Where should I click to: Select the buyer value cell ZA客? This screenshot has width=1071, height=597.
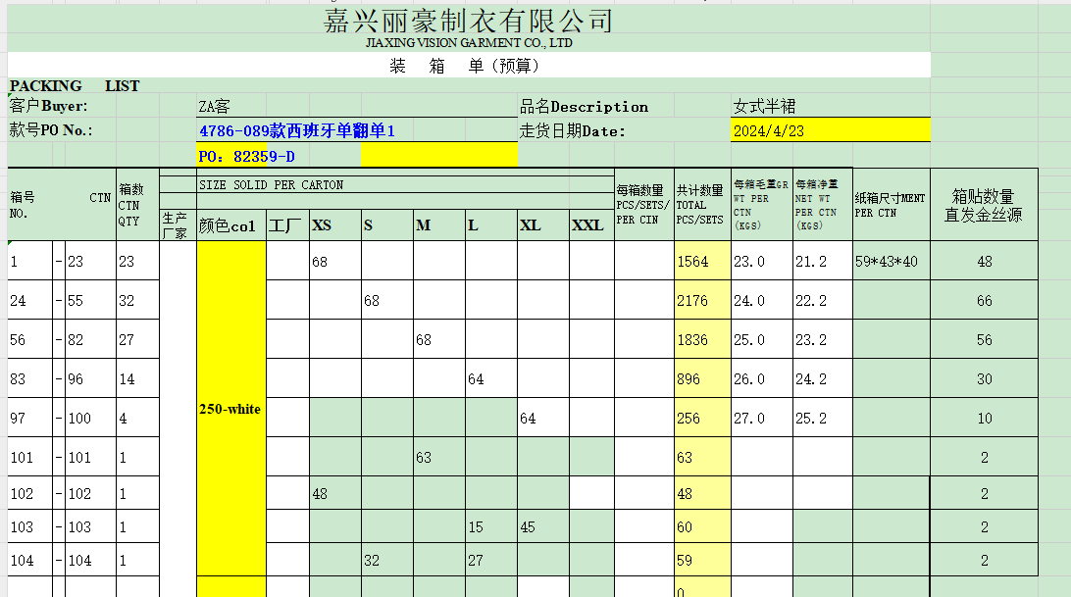pyautogui.click(x=216, y=107)
